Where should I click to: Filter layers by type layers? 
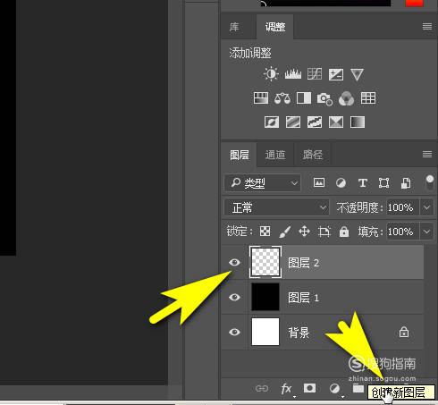click(x=362, y=182)
